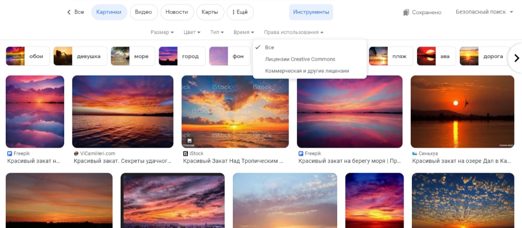Open the pale blue sky sunset image
This screenshot has width=522, height=228.
(285, 200)
